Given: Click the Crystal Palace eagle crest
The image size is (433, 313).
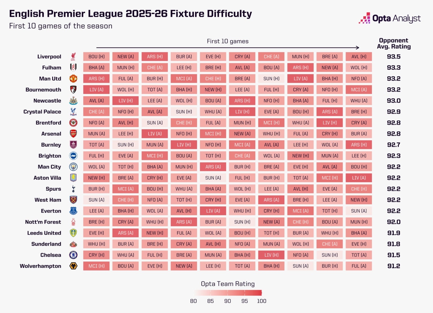Looking at the screenshot, I should [73, 112].
